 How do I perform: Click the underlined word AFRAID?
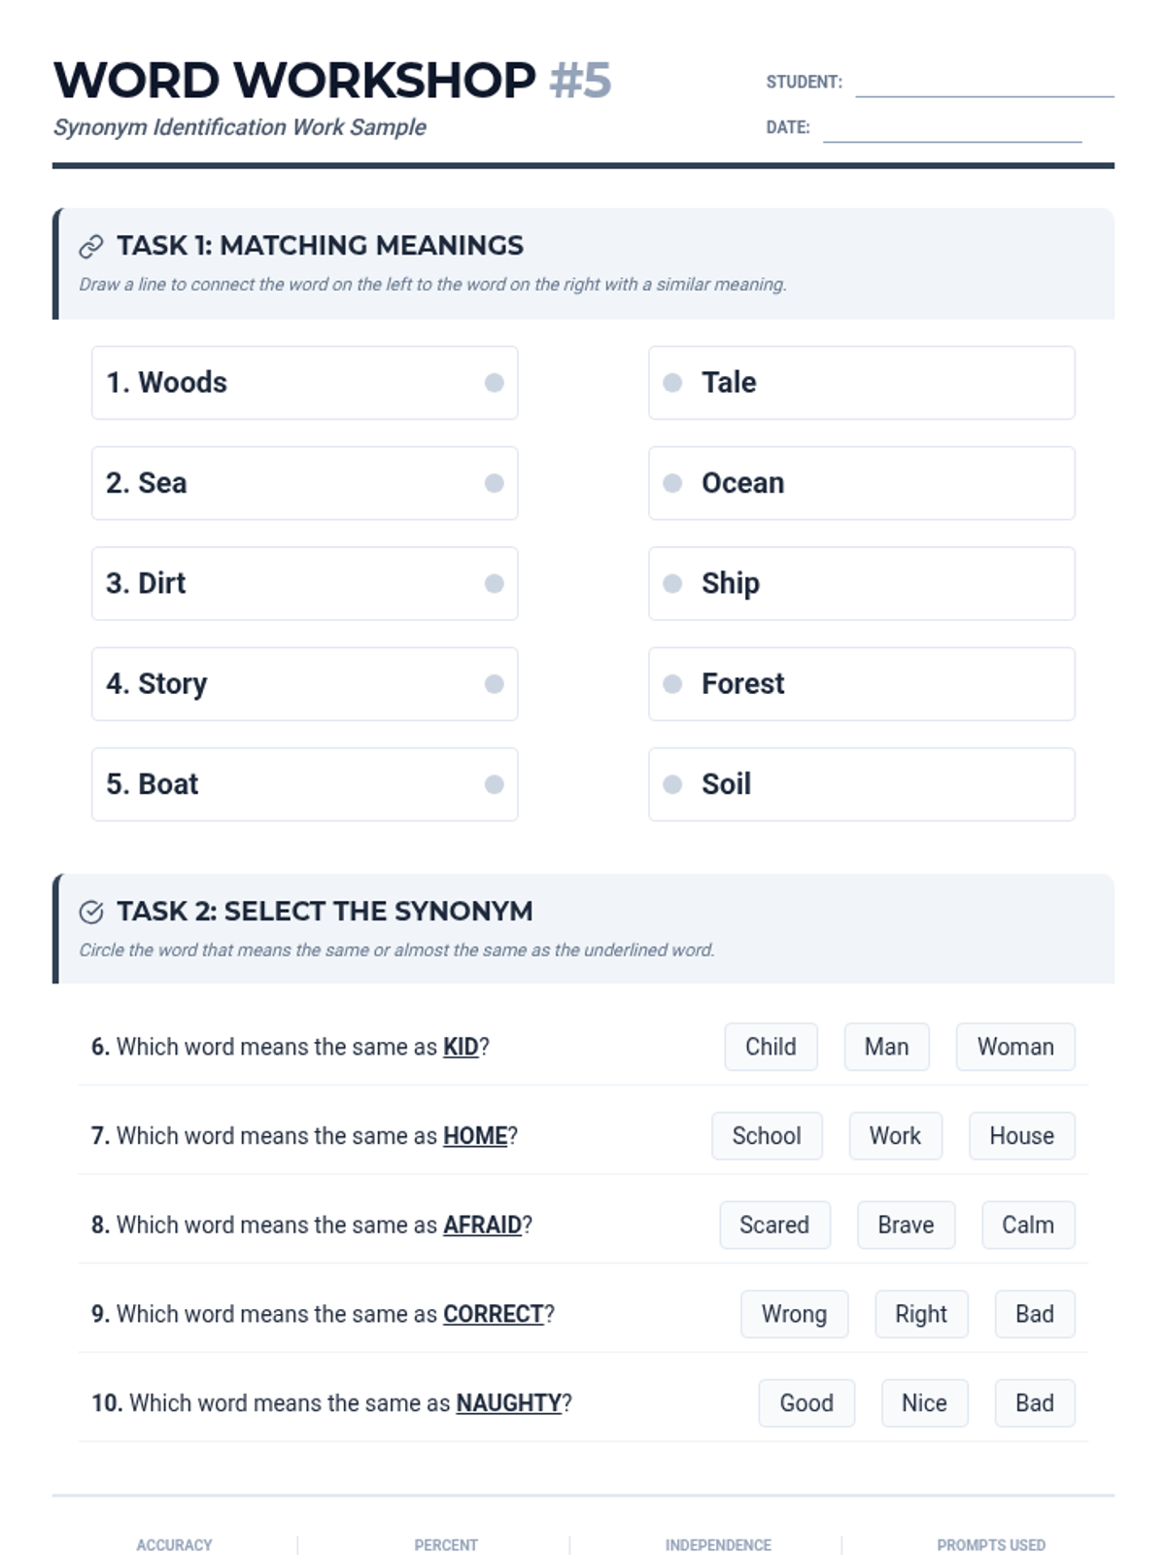[x=482, y=1225]
